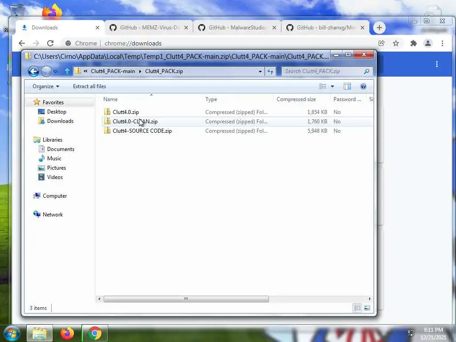Open Downloads page more actions menu

tap(436, 64)
